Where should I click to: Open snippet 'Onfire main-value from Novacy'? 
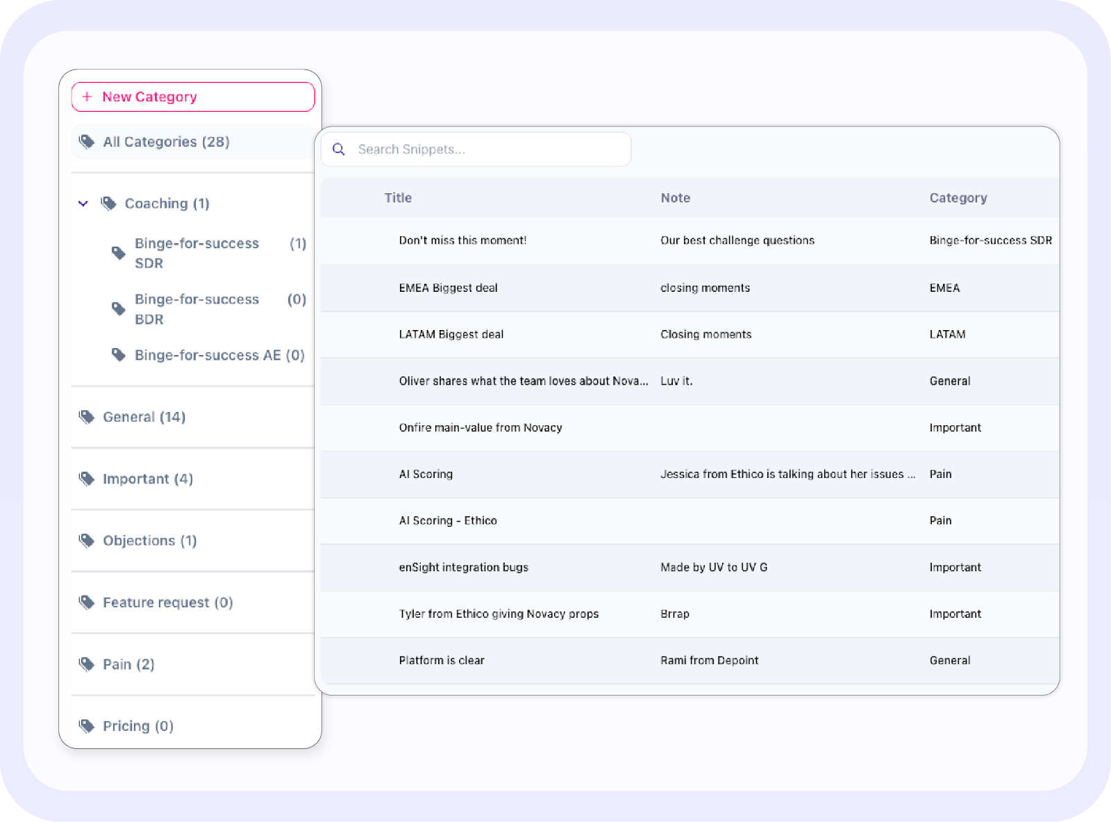tap(481, 427)
